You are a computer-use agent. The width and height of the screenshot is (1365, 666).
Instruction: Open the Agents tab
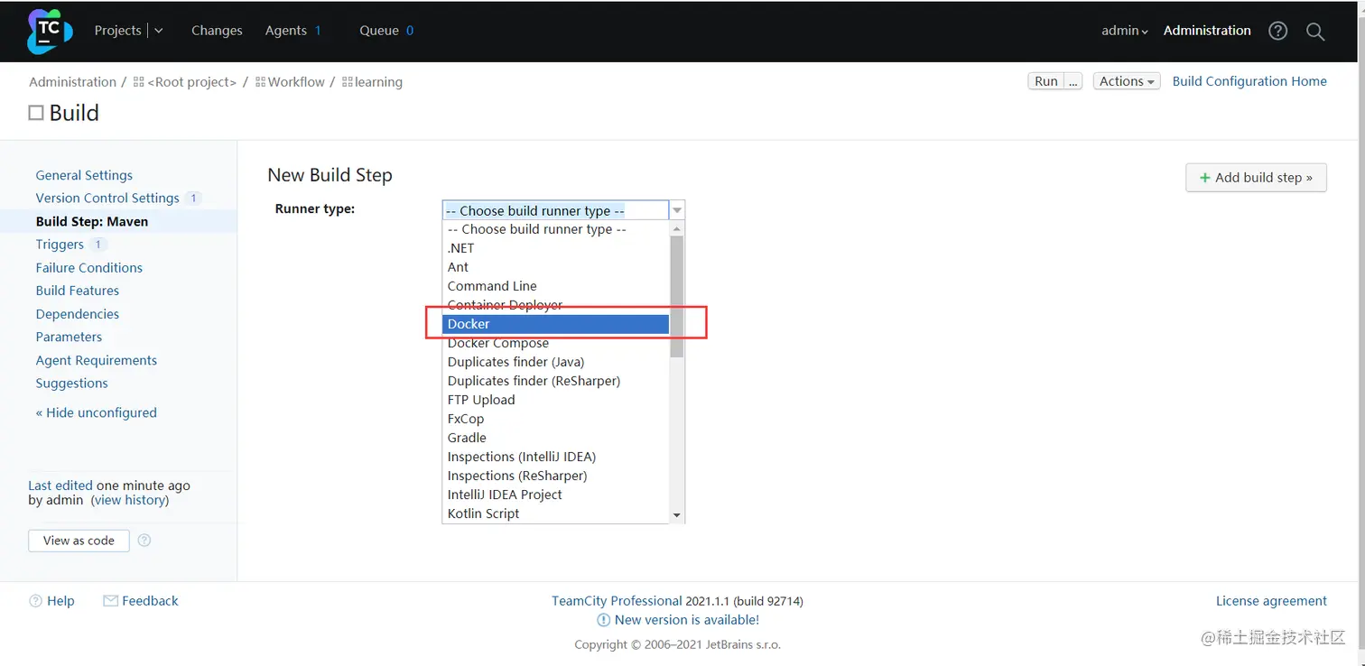click(x=286, y=31)
